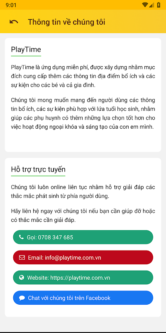Click the globe icon beside Website

(x=22, y=277)
